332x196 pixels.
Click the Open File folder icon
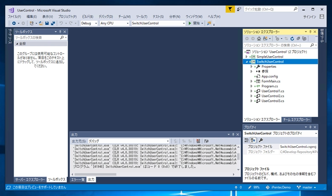(41, 23)
